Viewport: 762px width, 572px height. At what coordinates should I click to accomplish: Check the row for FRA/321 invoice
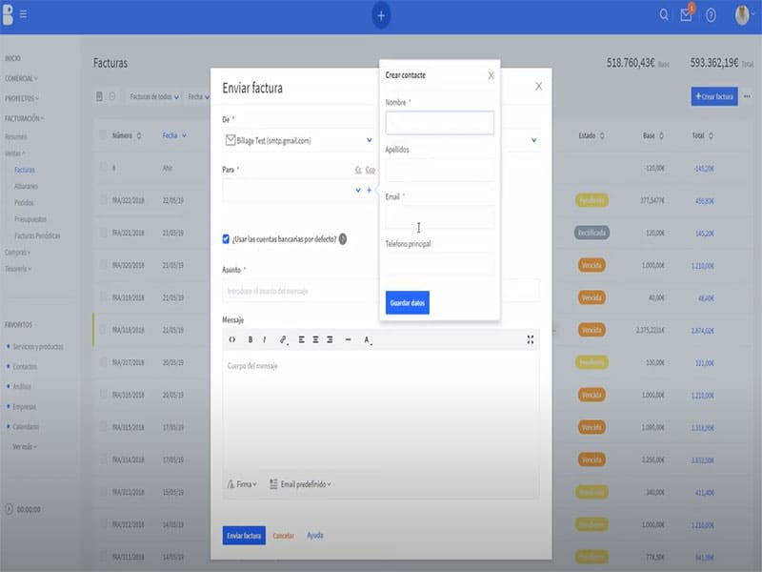[103, 233]
